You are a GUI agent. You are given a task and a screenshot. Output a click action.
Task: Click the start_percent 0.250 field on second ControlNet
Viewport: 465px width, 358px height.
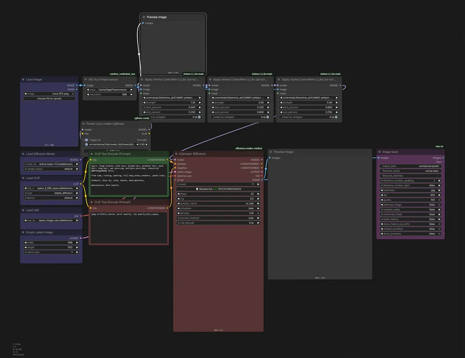[x=240, y=107]
